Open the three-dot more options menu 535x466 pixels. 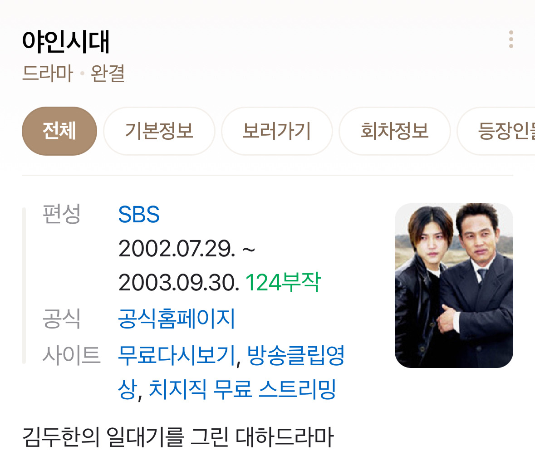point(511,39)
